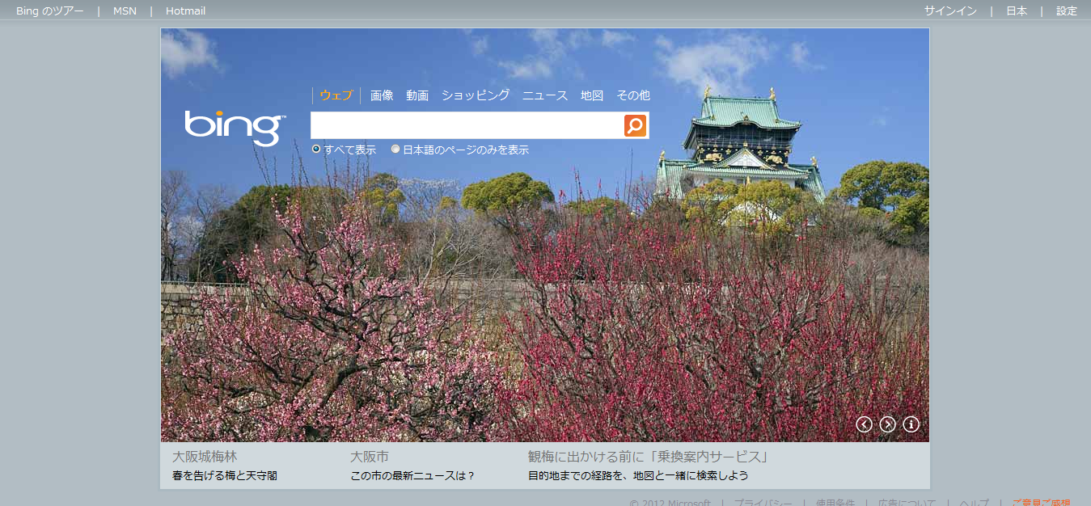Click the サインイン sign-in link
The height and width of the screenshot is (506, 1091).
coord(950,11)
